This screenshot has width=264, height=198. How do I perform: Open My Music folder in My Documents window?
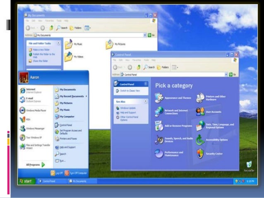pos(73,44)
